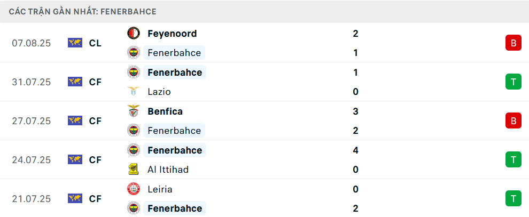This screenshot has width=529, height=217.
Task: Click the green T badge for 31.07.25
Action: [x=513, y=82]
